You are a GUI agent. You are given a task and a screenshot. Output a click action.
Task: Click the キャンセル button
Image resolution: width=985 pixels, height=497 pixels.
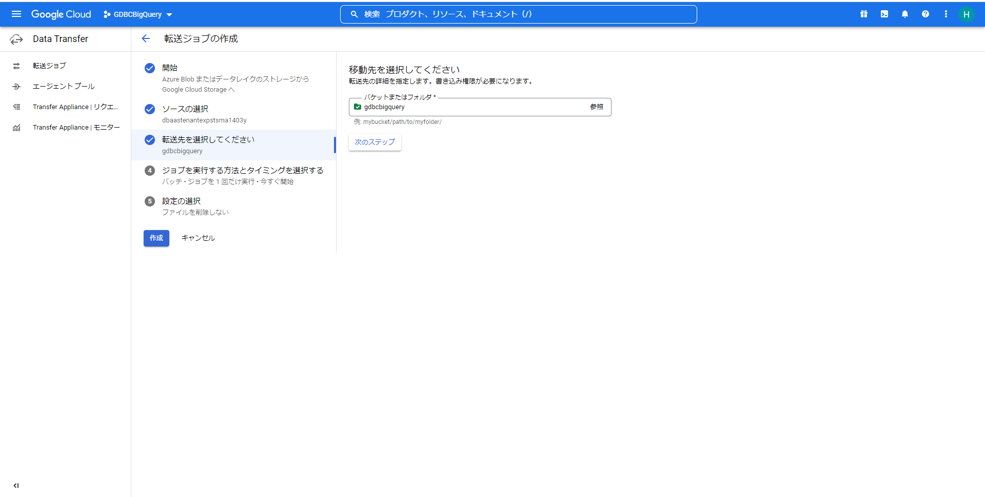(x=198, y=238)
